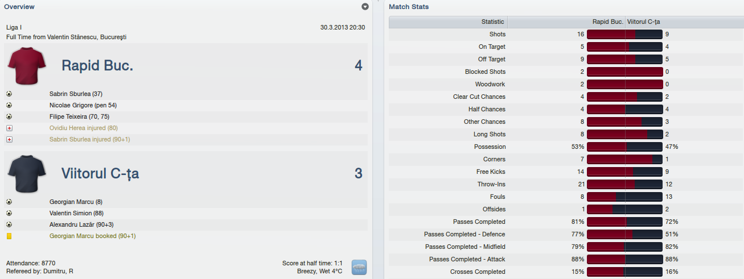Click the goal icon beside Alexandru Lazăr (90+3)
Viewport: 744px width, 279px height.
(x=9, y=224)
